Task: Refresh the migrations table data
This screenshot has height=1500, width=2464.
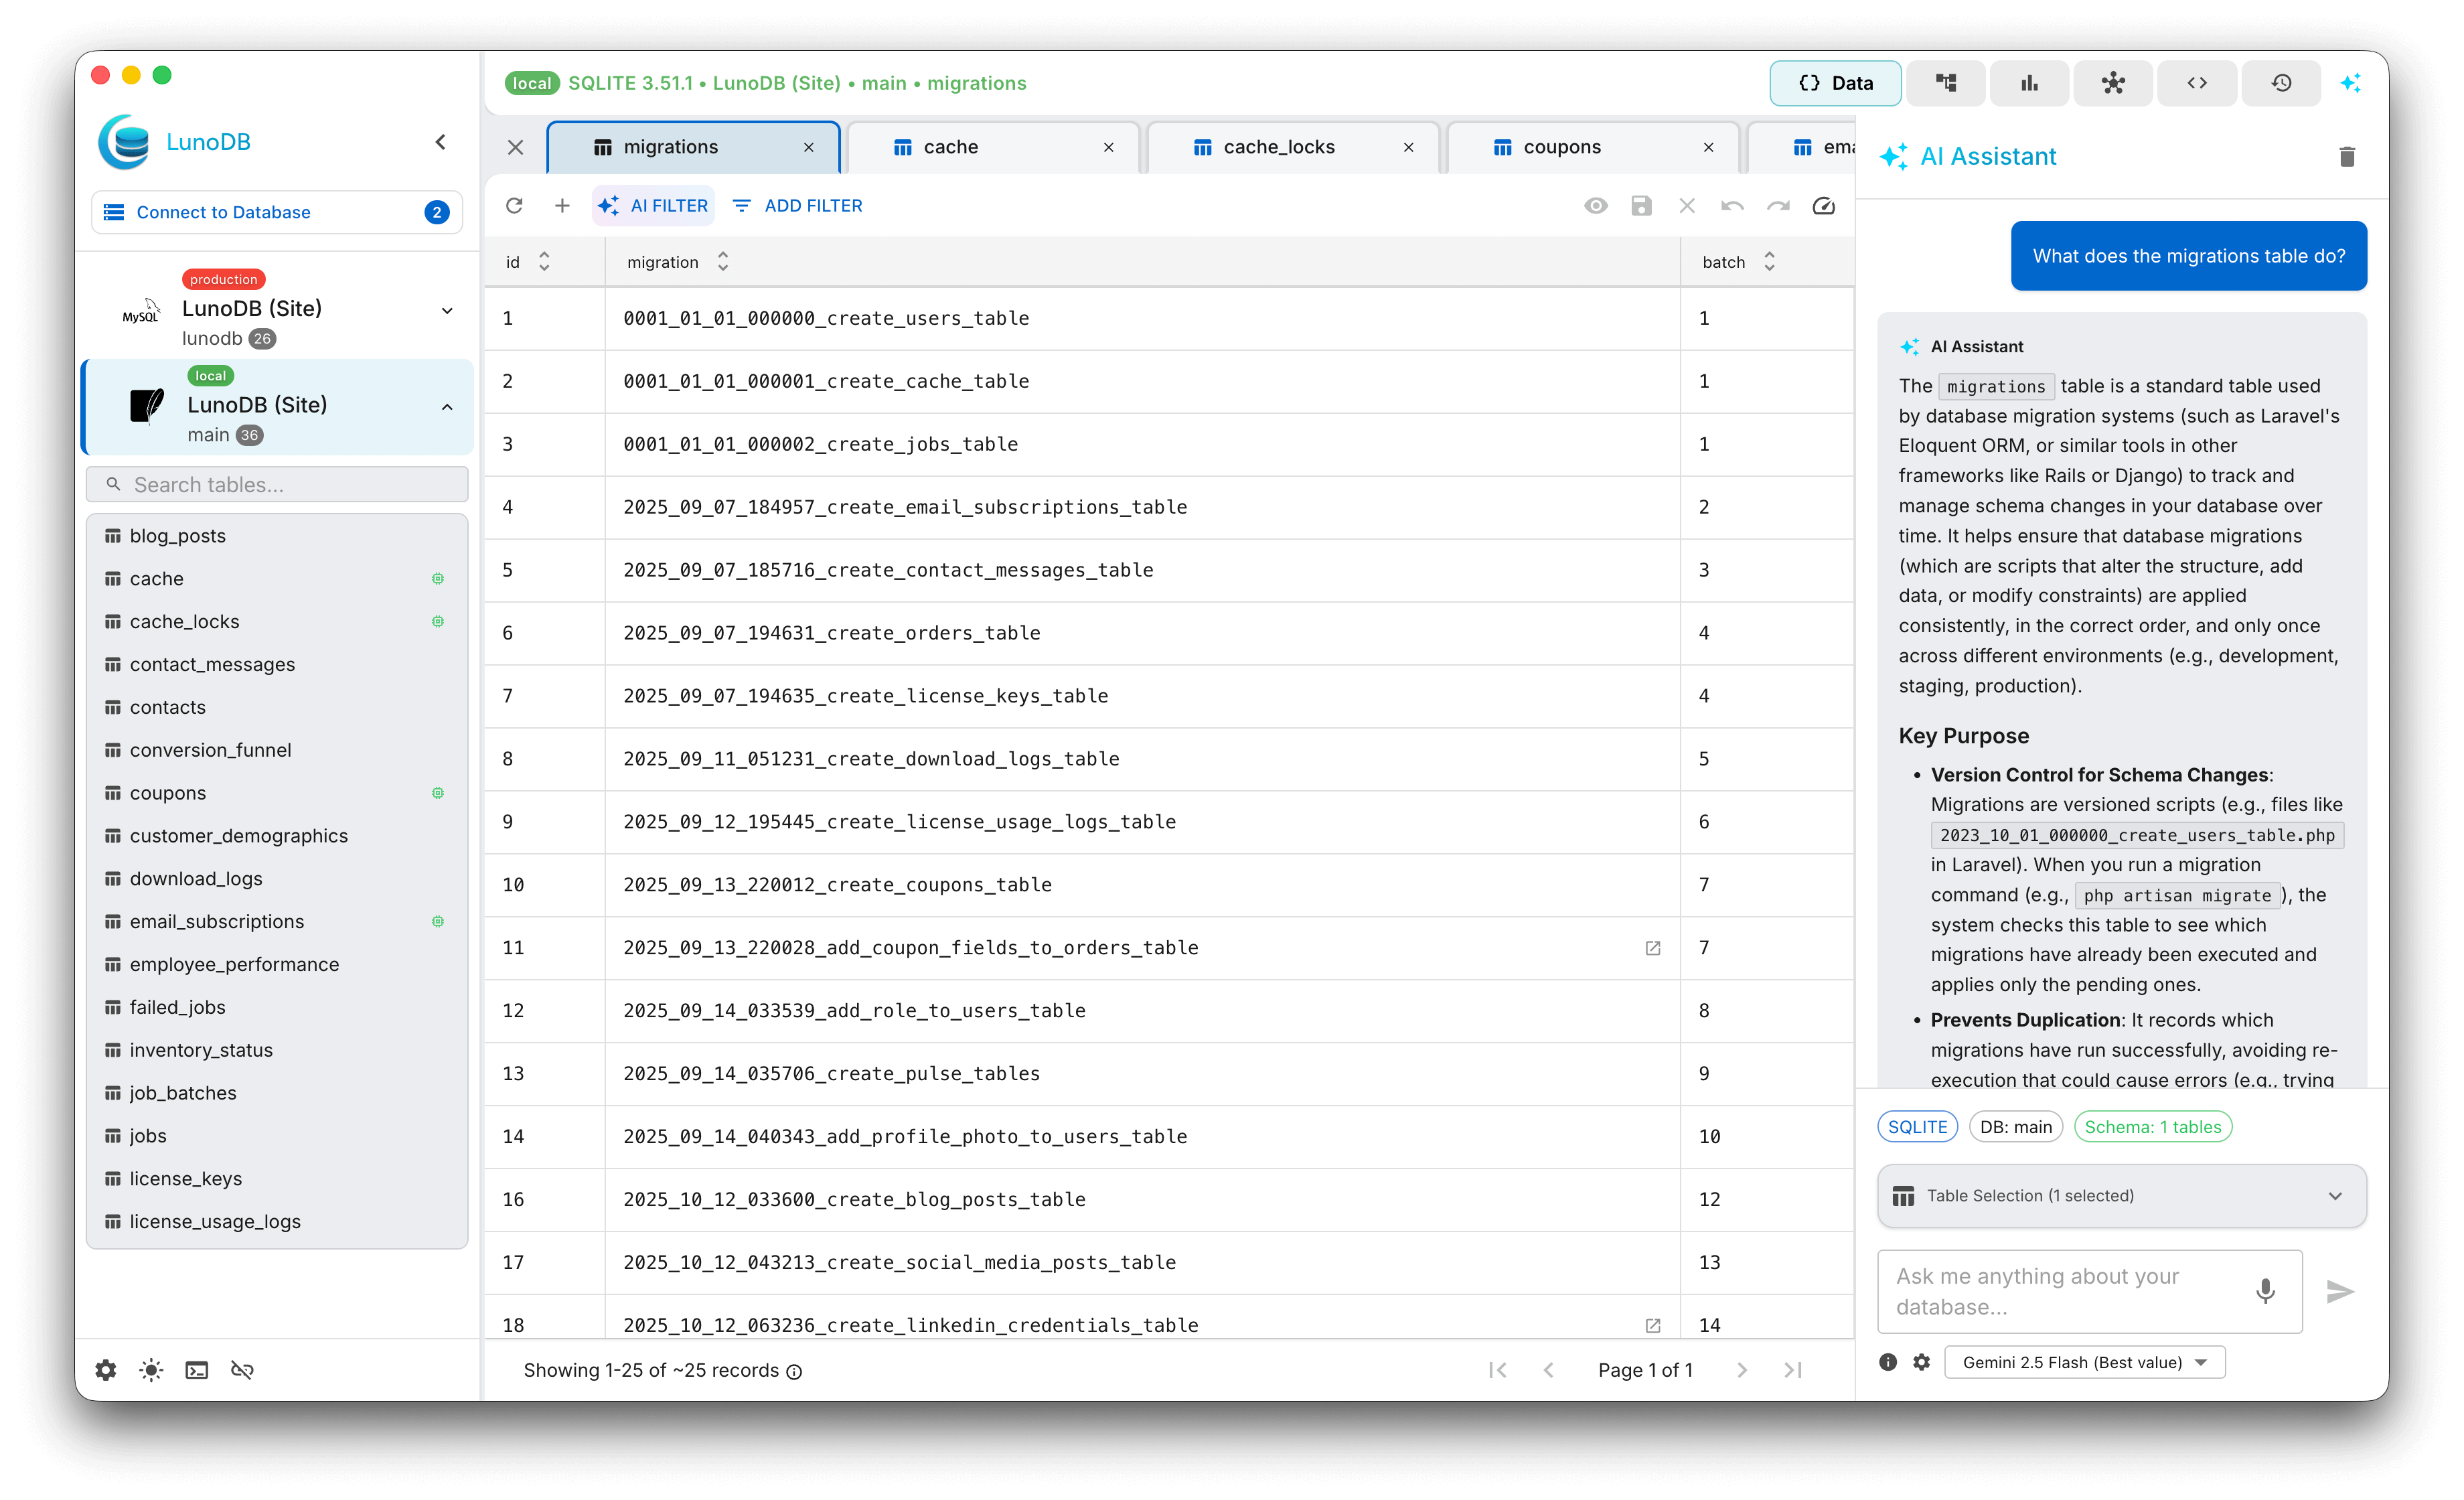Action: pos(514,205)
